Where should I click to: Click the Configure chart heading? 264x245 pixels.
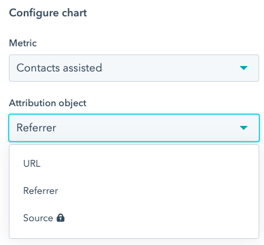click(x=48, y=13)
